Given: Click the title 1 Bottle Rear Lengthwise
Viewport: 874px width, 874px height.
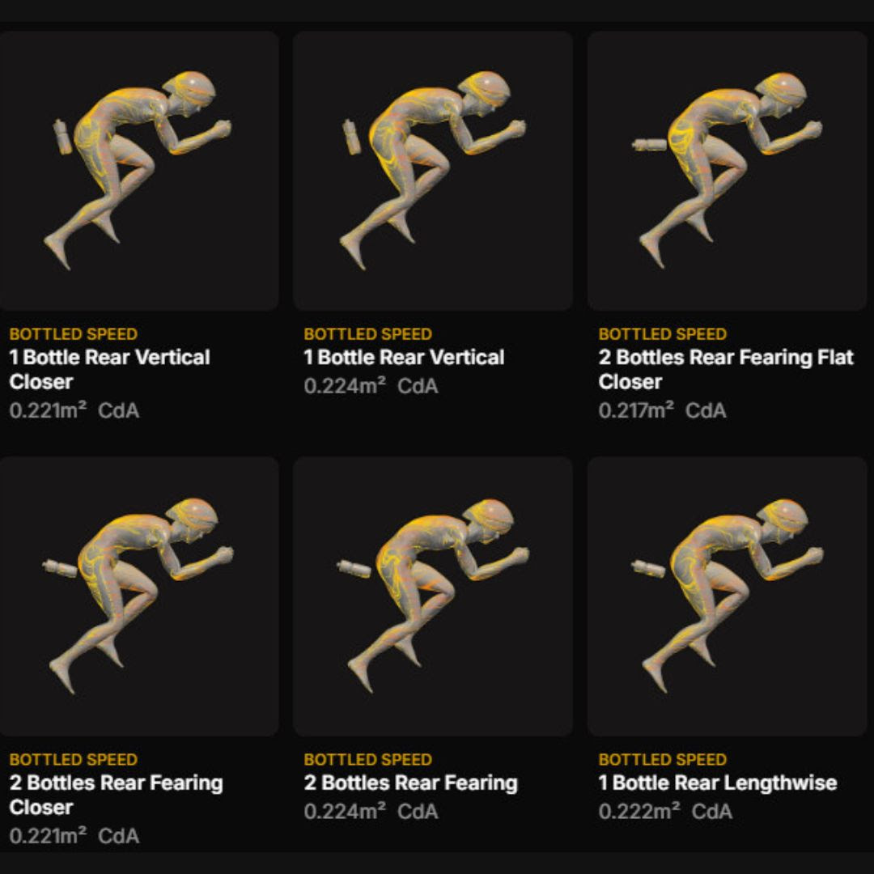Looking at the screenshot, I should pos(718,783).
